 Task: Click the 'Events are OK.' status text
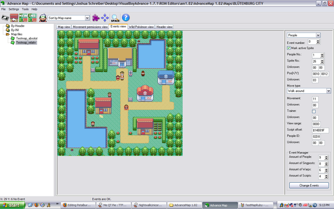coord(101,199)
